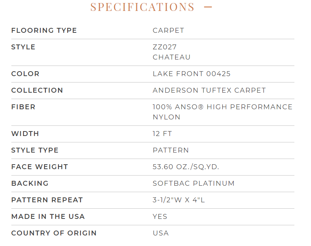Collapse the Specifications section minus icon
Viewport: 311px width, 246px height.
click(x=208, y=7)
